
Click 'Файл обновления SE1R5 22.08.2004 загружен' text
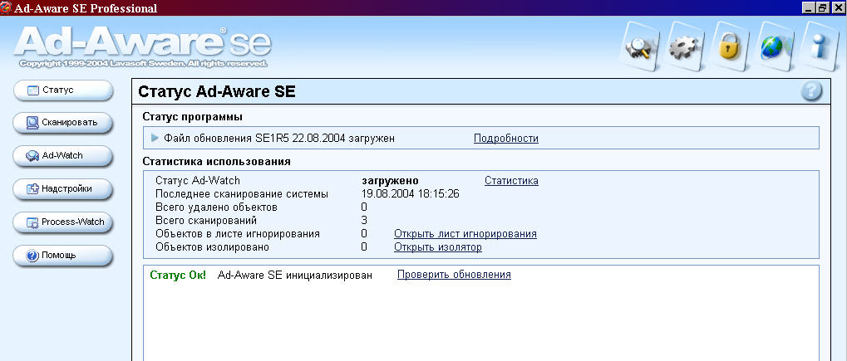[279, 138]
